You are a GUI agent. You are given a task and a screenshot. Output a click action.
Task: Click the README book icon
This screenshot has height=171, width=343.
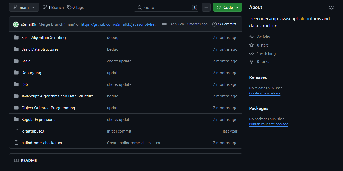pos(16,160)
